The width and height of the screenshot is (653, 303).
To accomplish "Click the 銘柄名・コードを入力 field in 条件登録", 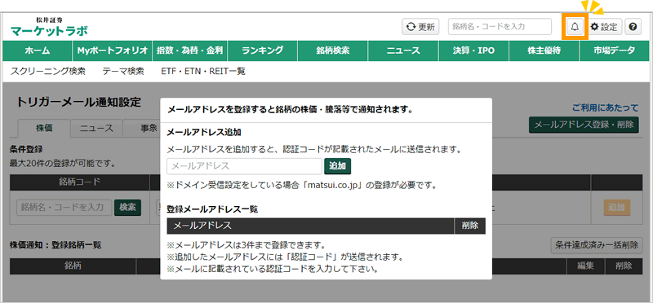I will (64, 207).
